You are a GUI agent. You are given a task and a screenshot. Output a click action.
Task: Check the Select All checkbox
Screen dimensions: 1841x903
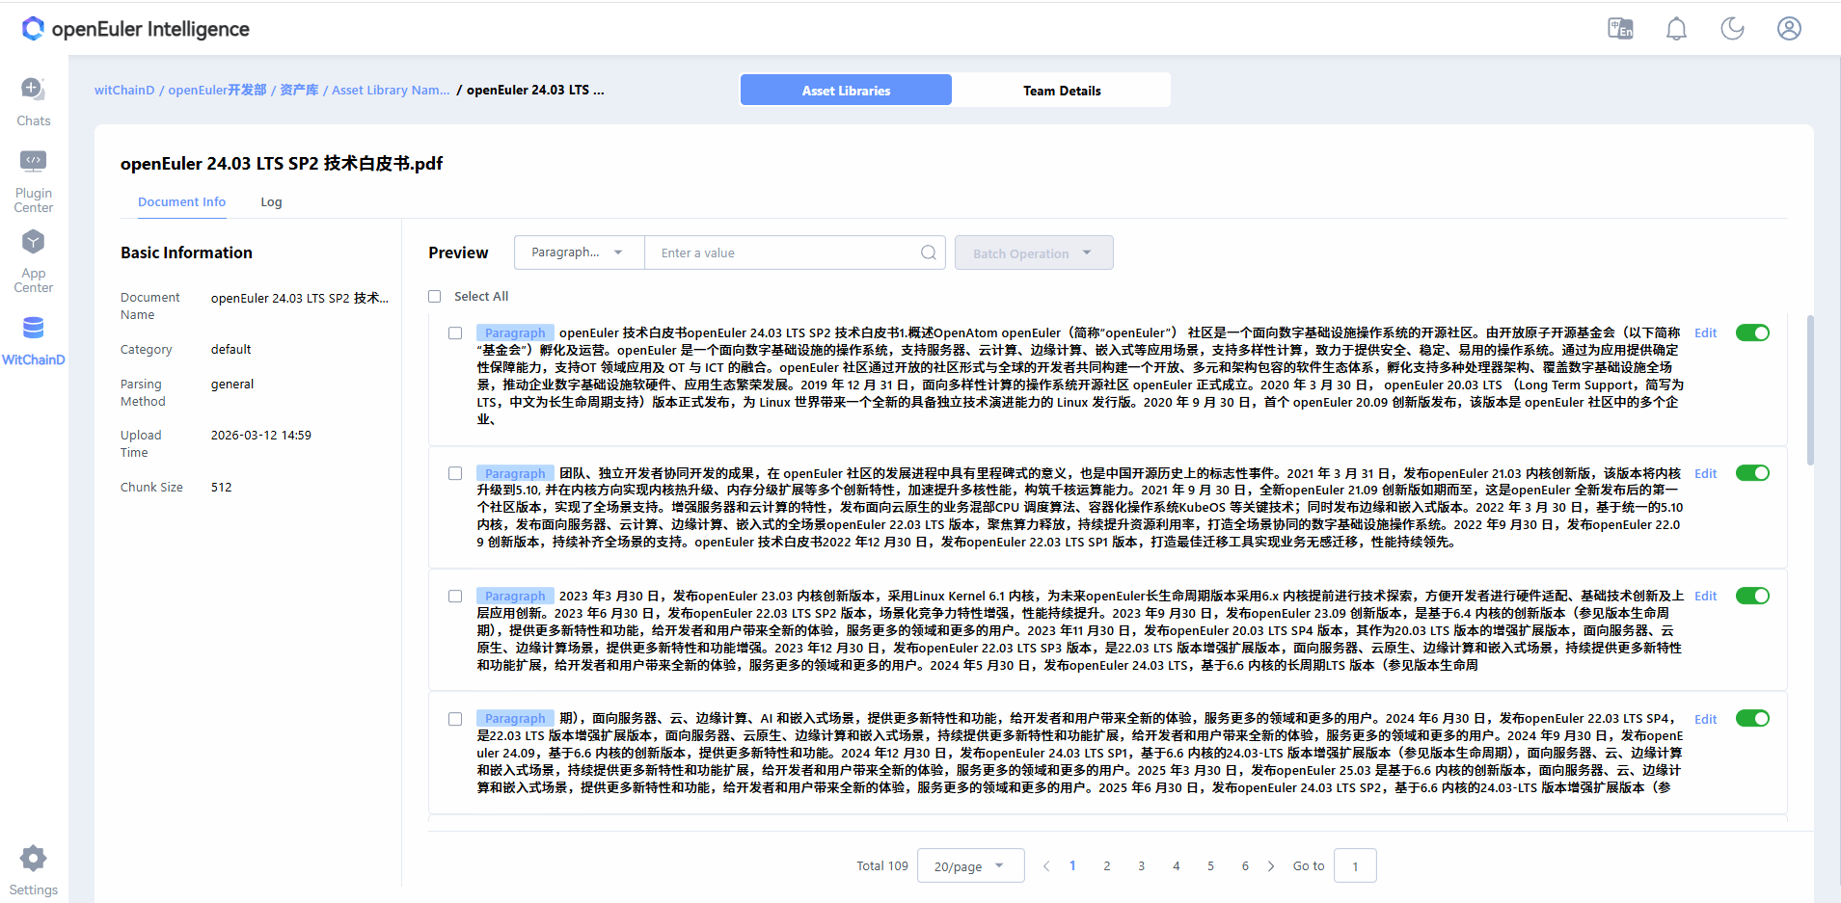(435, 297)
